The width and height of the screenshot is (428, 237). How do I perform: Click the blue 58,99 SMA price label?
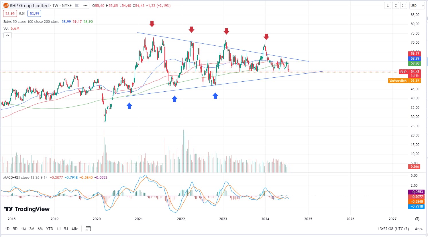point(415,59)
